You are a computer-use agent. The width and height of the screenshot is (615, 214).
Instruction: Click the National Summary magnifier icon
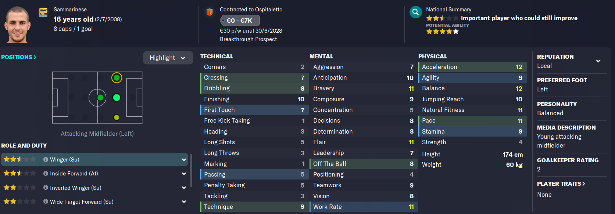click(x=415, y=12)
